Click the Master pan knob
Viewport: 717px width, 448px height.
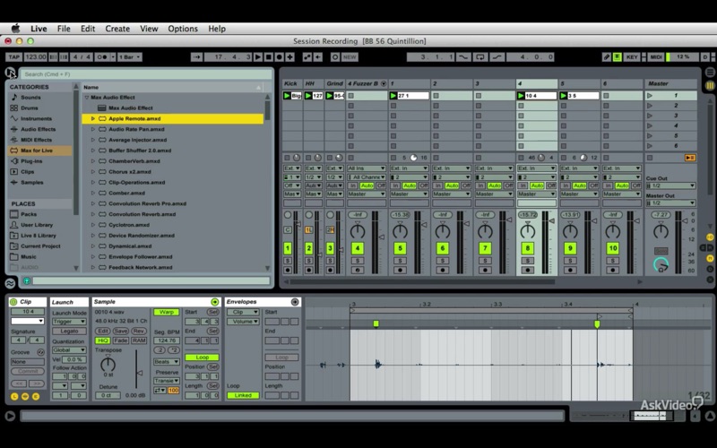pos(661,231)
